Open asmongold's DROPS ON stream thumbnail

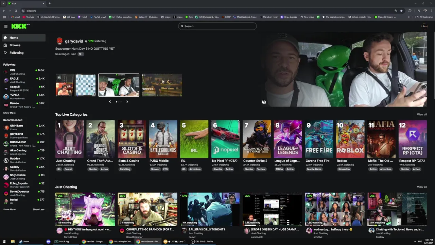coord(272,209)
